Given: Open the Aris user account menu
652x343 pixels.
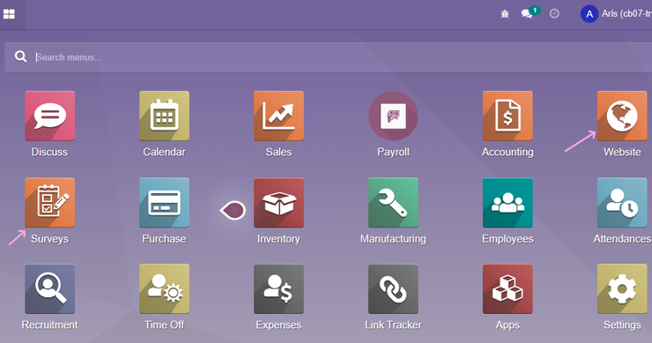Looking at the screenshot, I should click(x=616, y=14).
